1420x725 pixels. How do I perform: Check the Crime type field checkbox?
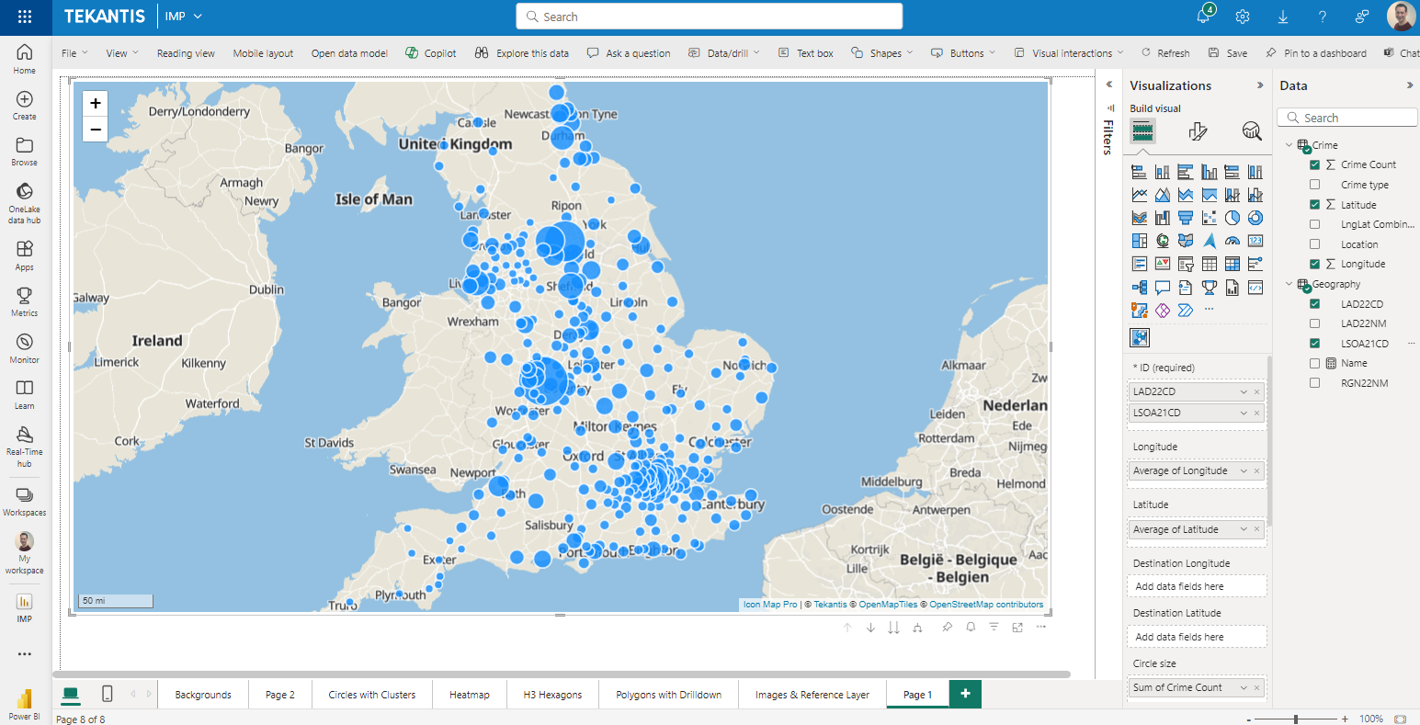1314,185
